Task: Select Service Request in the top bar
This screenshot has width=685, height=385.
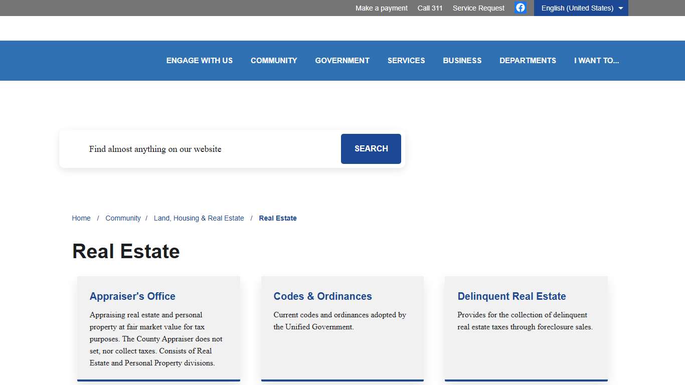Action: click(x=478, y=8)
